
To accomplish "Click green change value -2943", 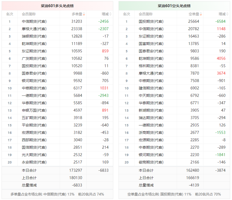I will click(103, 96).
